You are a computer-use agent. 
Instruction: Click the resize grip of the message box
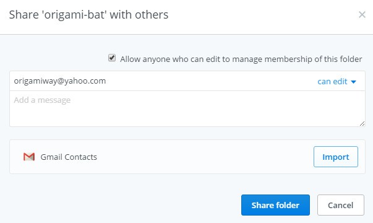362,123
